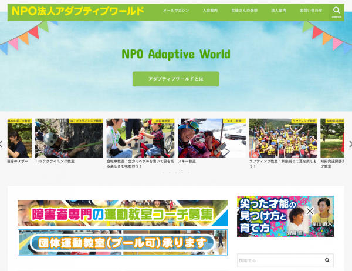This screenshot has height=271, width=352.
Task: Select the active fourth carousel dot
Action: pos(182,173)
